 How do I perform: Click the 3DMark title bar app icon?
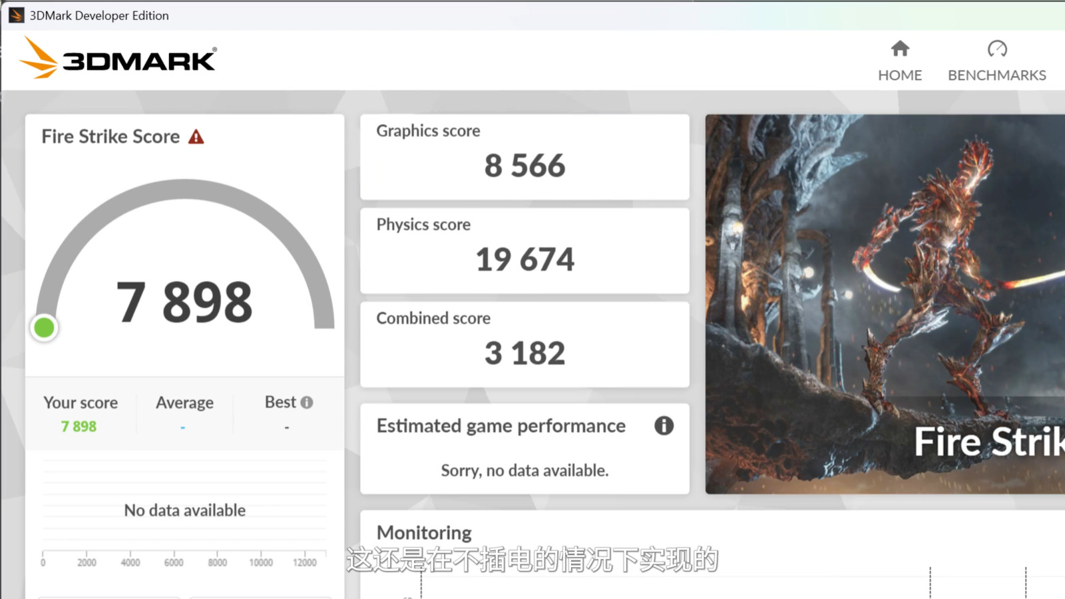coord(17,15)
